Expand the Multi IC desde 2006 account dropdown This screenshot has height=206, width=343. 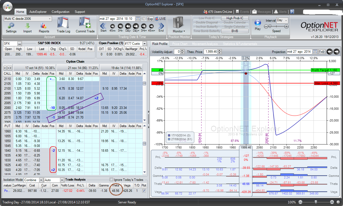click(50, 19)
